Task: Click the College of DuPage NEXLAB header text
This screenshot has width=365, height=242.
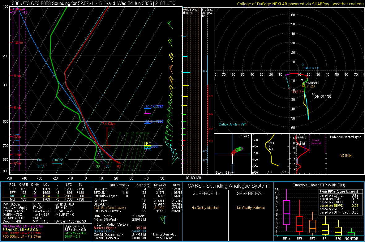Action: (x=300, y=4)
